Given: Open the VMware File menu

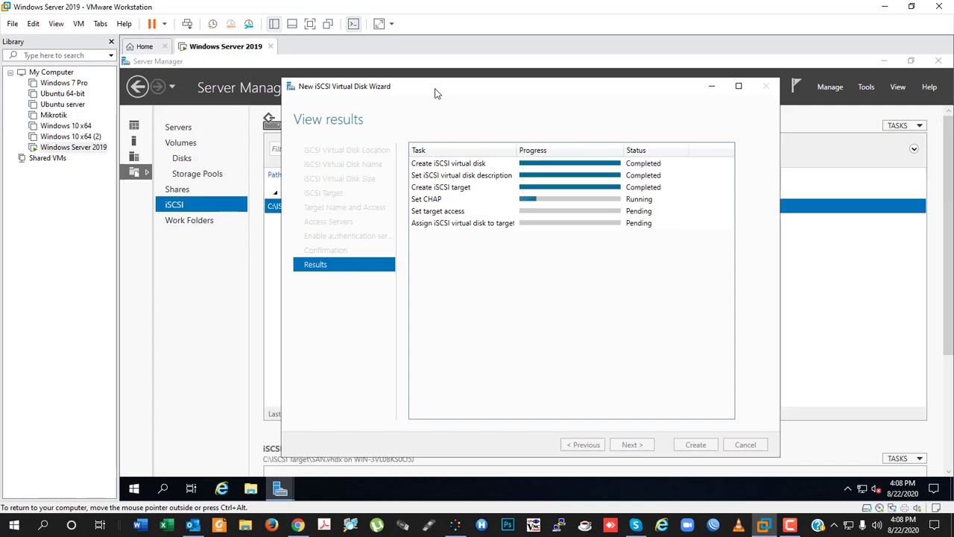Looking at the screenshot, I should point(13,24).
